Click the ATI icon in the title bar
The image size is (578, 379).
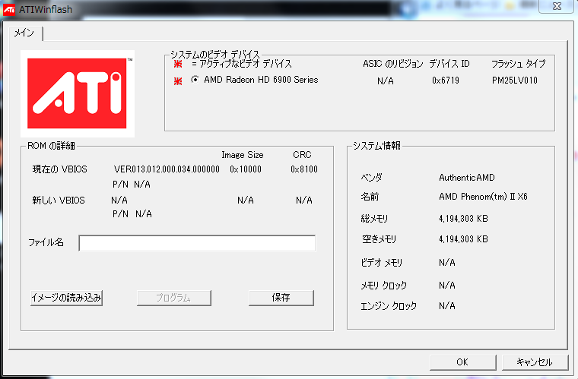click(x=9, y=9)
